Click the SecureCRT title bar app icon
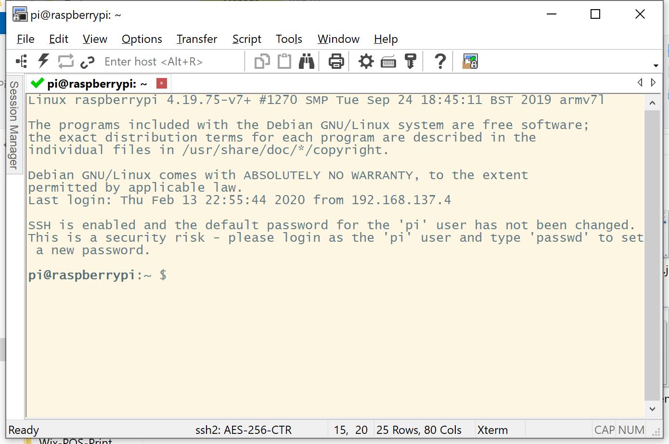 point(20,14)
